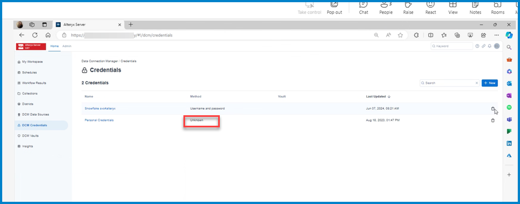
Task: Open Schedules in sidebar
Action: pos(27,72)
